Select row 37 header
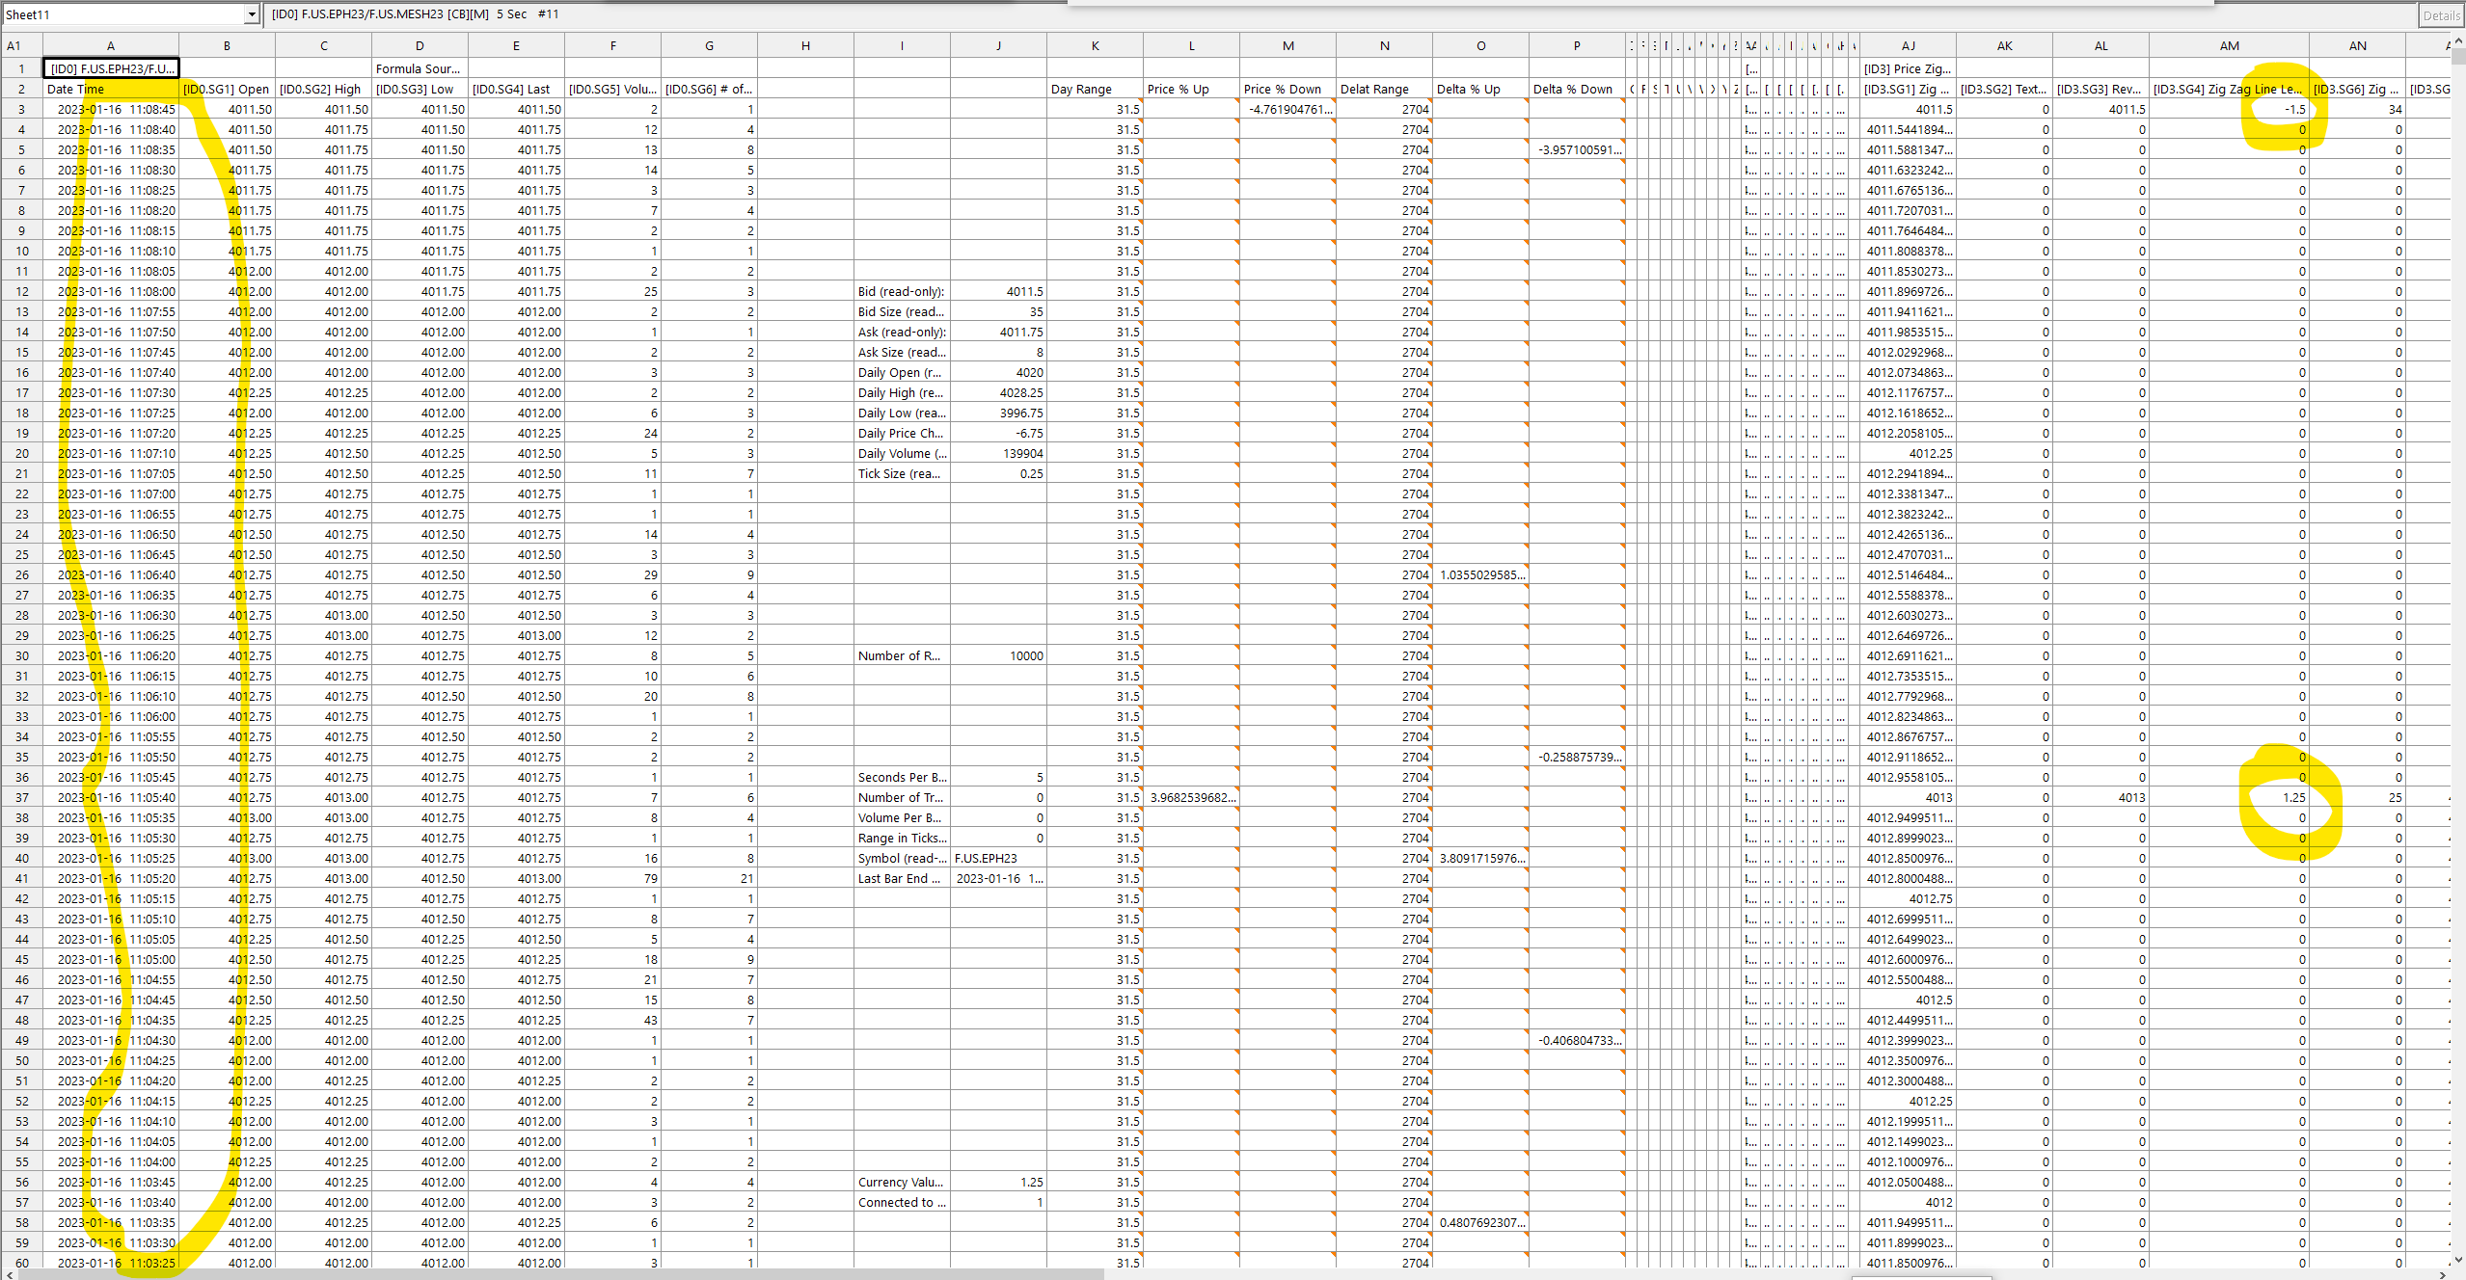 (x=21, y=797)
